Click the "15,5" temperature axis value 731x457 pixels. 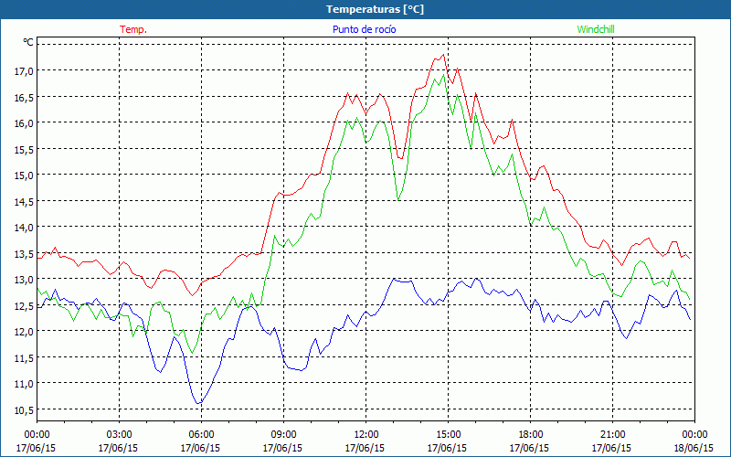pyautogui.click(x=25, y=149)
